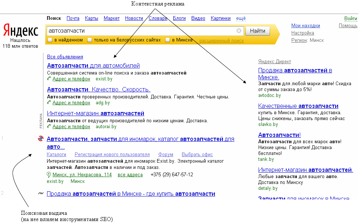Open the autorai.by ad "Интернет-магазин автозапчастей"
The height and width of the screenshot is (224, 362).
coord(96,113)
